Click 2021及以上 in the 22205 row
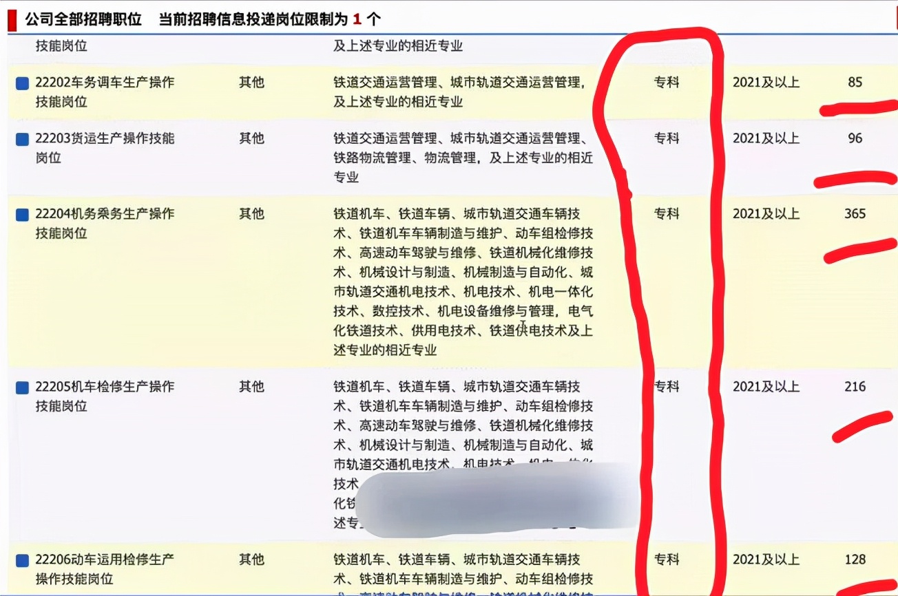The height and width of the screenshot is (596, 898). (766, 387)
